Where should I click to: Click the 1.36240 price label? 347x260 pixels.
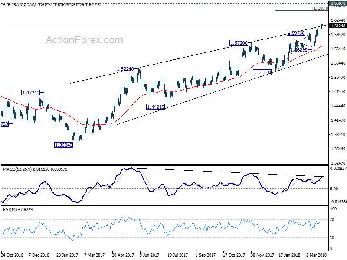(x=63, y=145)
